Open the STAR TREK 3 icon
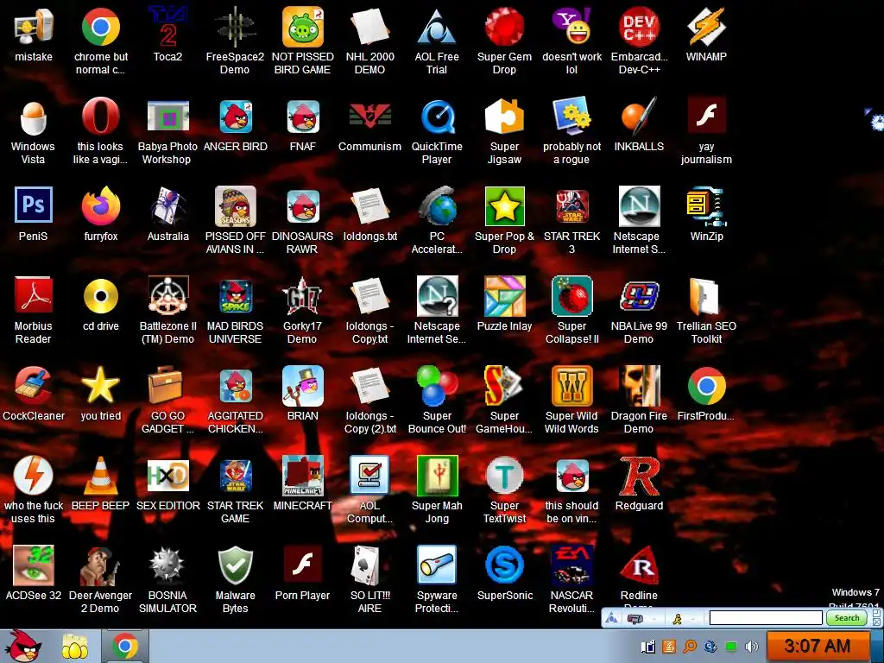The width and height of the screenshot is (884, 663). coord(571,206)
